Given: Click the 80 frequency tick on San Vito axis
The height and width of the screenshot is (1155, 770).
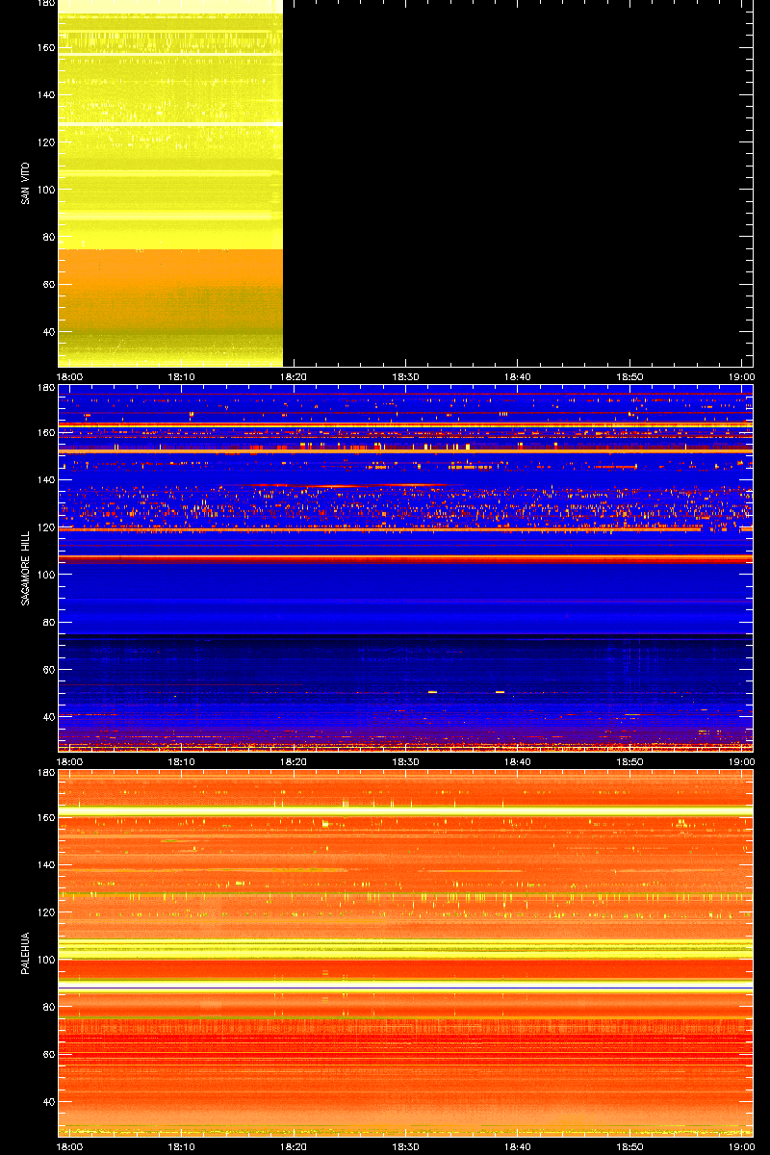Looking at the screenshot, I should coord(48,237).
